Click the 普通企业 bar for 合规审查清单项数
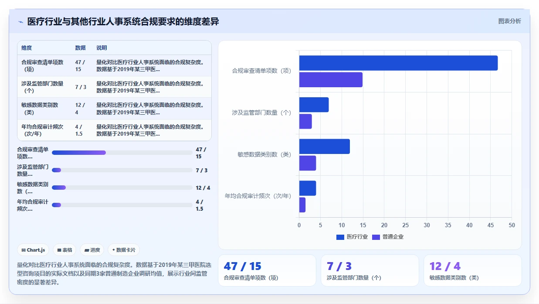This screenshot has height=304, width=539. click(331, 80)
